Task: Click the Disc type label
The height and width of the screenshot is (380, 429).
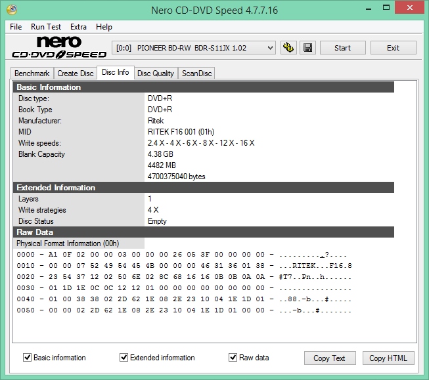Action: (x=34, y=98)
